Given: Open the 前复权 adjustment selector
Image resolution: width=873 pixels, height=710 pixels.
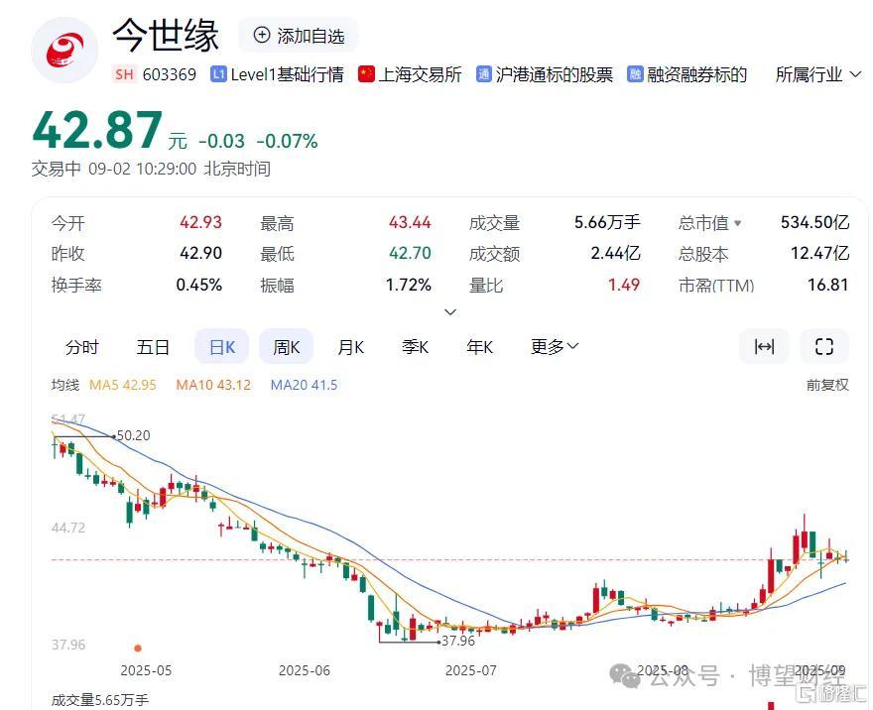Looking at the screenshot, I should pos(827,385).
